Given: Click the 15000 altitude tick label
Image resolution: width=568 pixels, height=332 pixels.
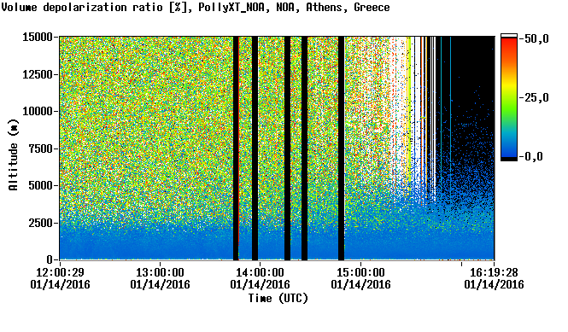Looking at the screenshot, I should point(38,37).
